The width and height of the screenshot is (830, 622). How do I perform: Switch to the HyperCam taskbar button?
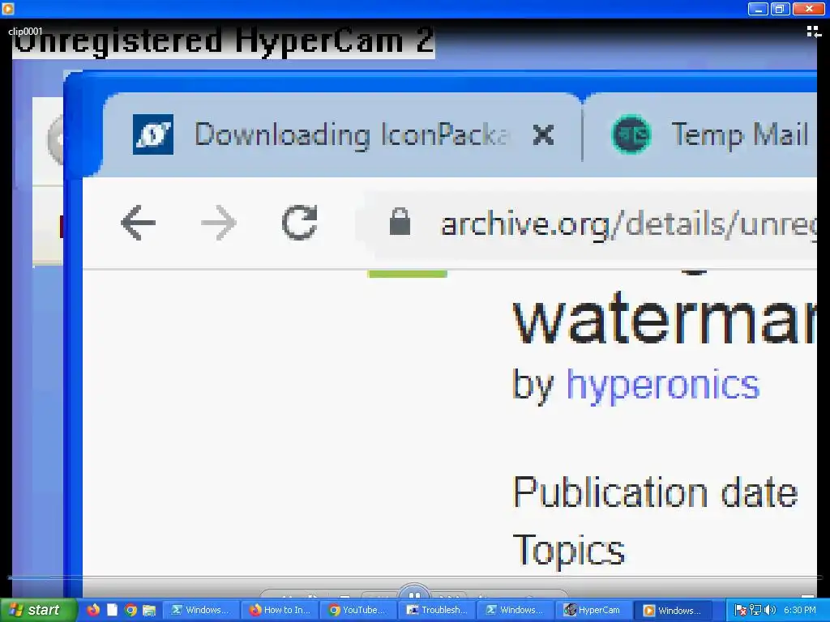tap(594, 611)
